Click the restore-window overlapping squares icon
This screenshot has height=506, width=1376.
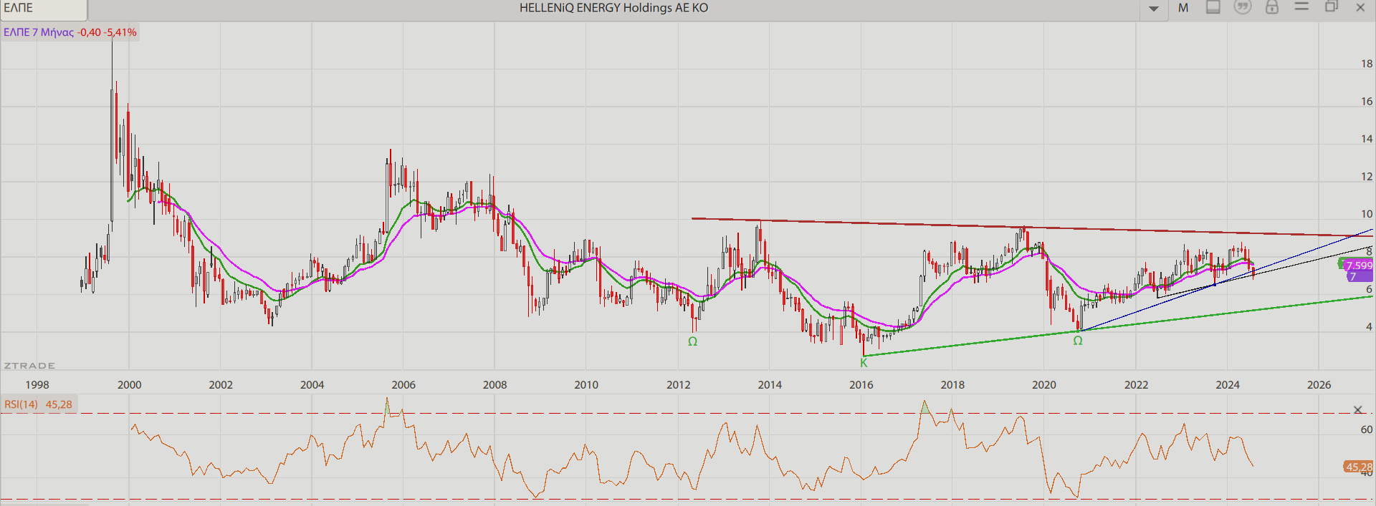(1332, 6)
